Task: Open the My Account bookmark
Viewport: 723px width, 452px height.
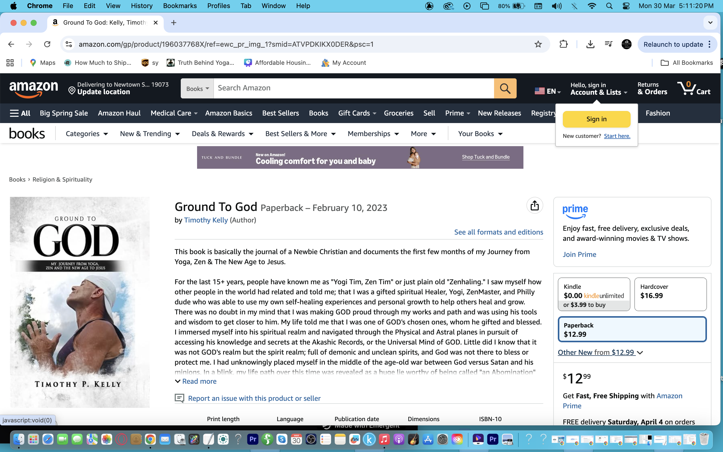Action: click(x=344, y=63)
